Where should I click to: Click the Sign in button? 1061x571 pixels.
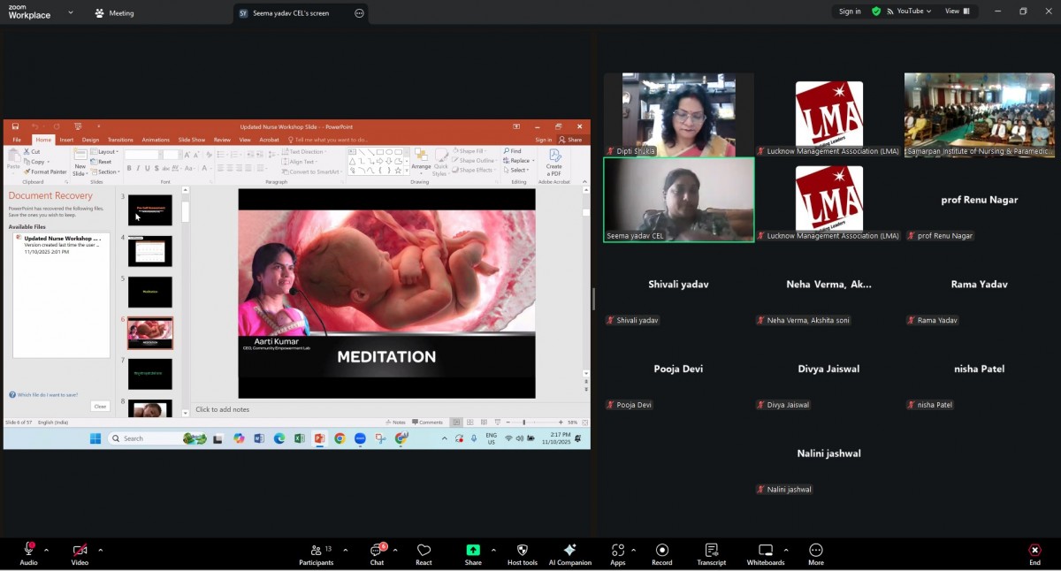850,11
